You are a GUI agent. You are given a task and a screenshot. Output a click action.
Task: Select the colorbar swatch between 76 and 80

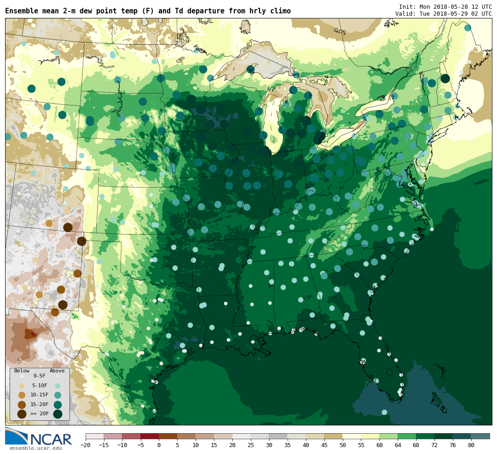pyautogui.click(x=462, y=436)
